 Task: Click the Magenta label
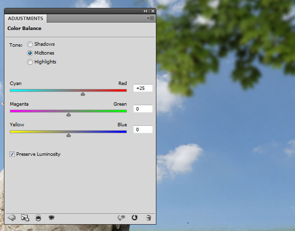(19, 104)
